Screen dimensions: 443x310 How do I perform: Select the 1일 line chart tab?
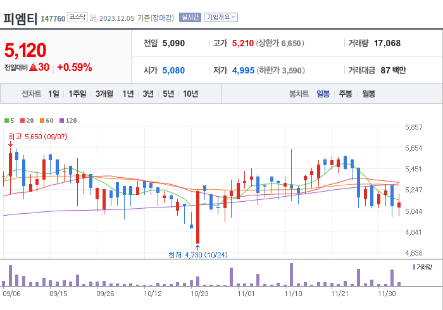54,94
